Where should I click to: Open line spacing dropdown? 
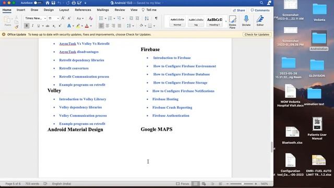click(x=130, y=26)
